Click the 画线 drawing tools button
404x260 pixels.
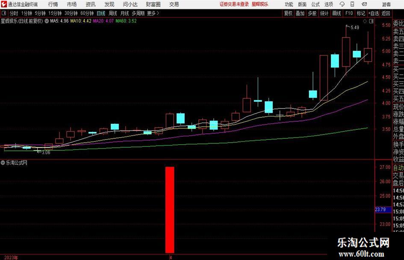(336, 13)
